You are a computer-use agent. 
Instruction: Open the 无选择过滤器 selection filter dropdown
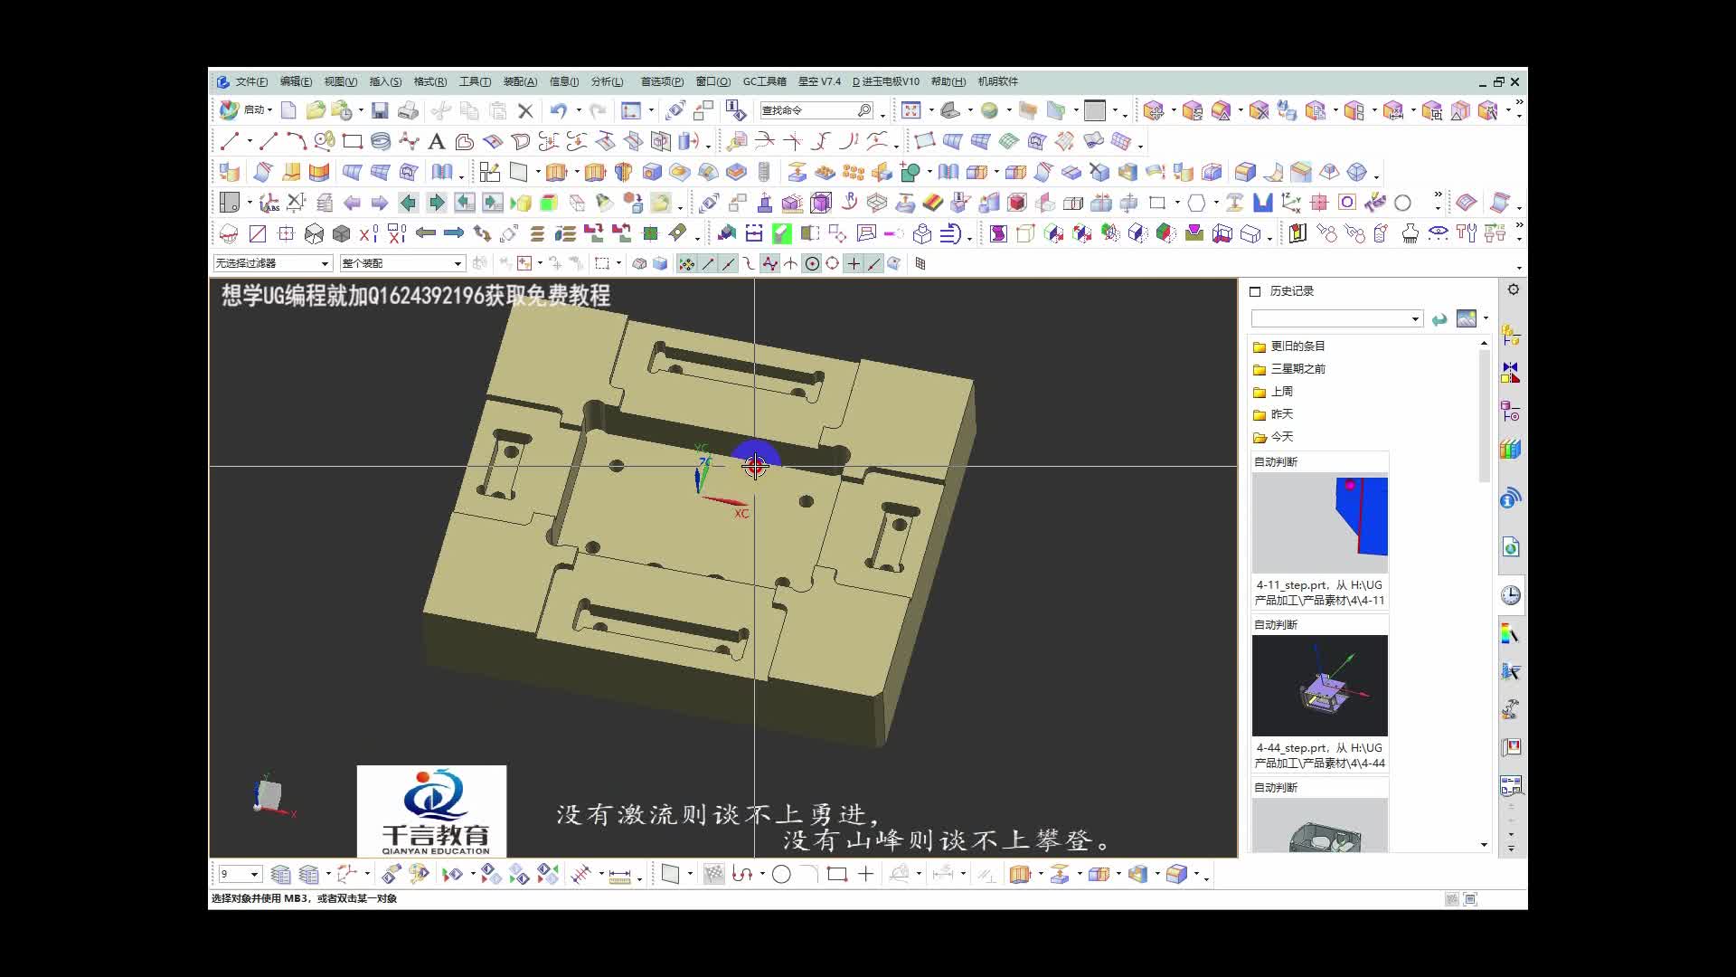tap(325, 263)
